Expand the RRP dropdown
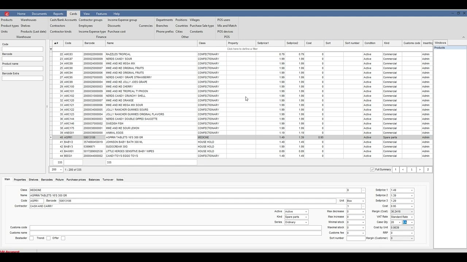Screen dimensions: 467x262 tap(412, 233)
